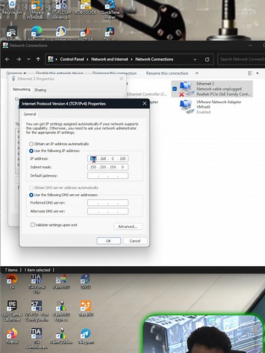Open S7-PCT Port Configuration shortcut
Screen dimensions: 265x353
(36, 311)
